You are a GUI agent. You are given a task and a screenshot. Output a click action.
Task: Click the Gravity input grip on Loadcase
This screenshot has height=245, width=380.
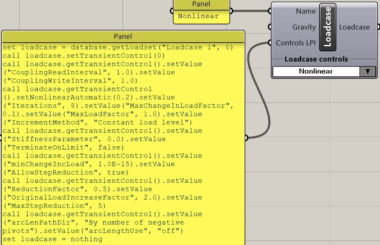271,27
